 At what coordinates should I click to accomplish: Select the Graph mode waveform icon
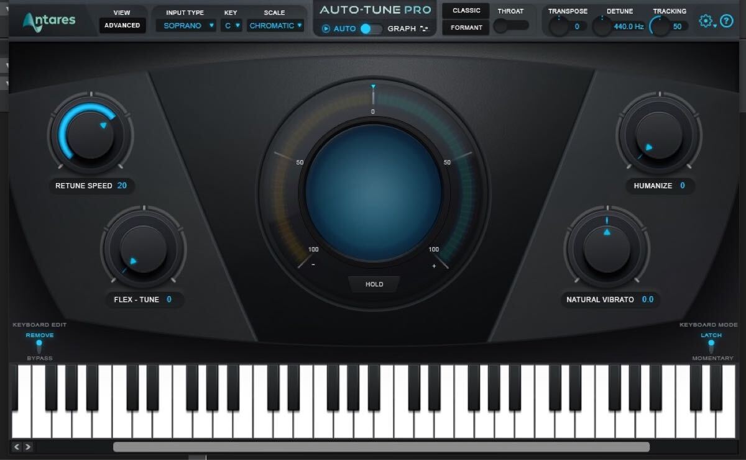click(424, 28)
